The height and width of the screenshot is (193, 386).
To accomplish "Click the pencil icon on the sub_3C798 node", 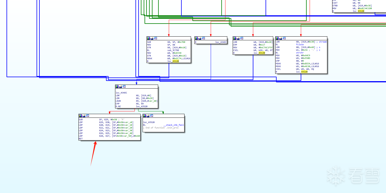I will pos(152,38).
